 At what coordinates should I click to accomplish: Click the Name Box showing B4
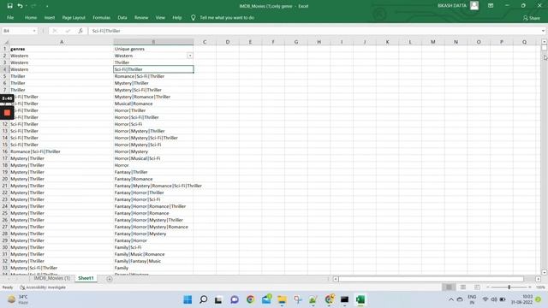pyautogui.click(x=17, y=31)
